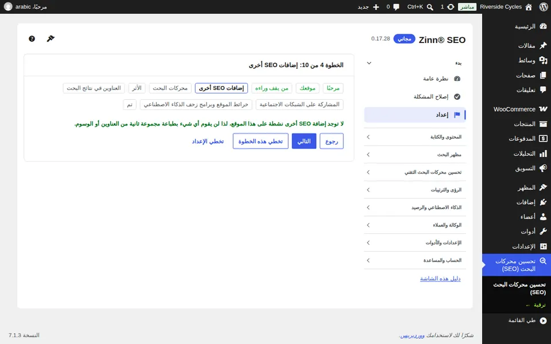Click the sliders icon for الإعدادات
Viewport: 551px width, 344px height.
(544, 247)
